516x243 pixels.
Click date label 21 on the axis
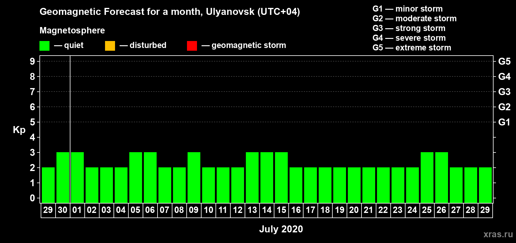(x=368, y=210)
